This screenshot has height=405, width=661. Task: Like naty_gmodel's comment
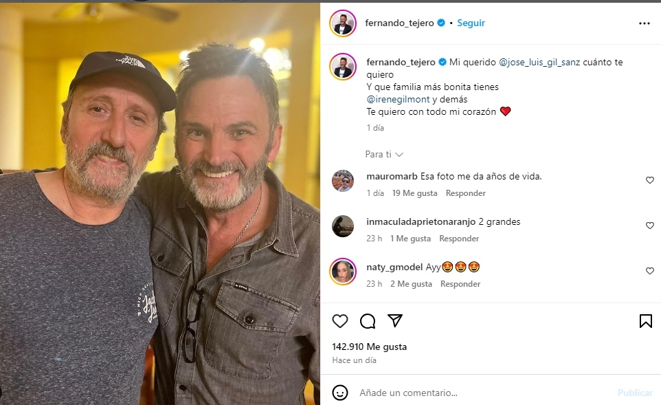[x=649, y=271]
